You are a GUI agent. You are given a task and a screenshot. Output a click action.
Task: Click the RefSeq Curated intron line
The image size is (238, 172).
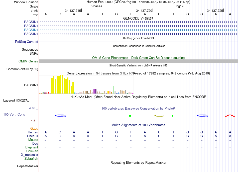point(138,42)
